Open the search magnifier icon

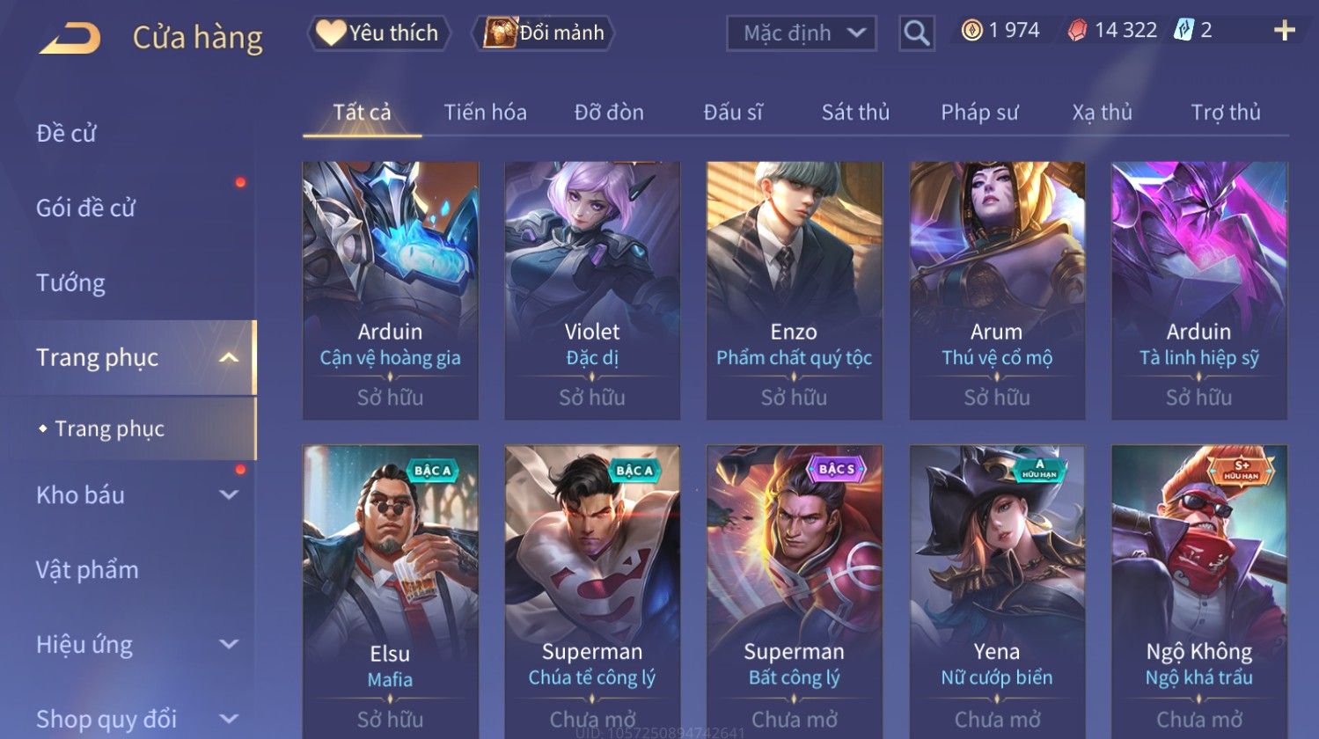tap(916, 33)
